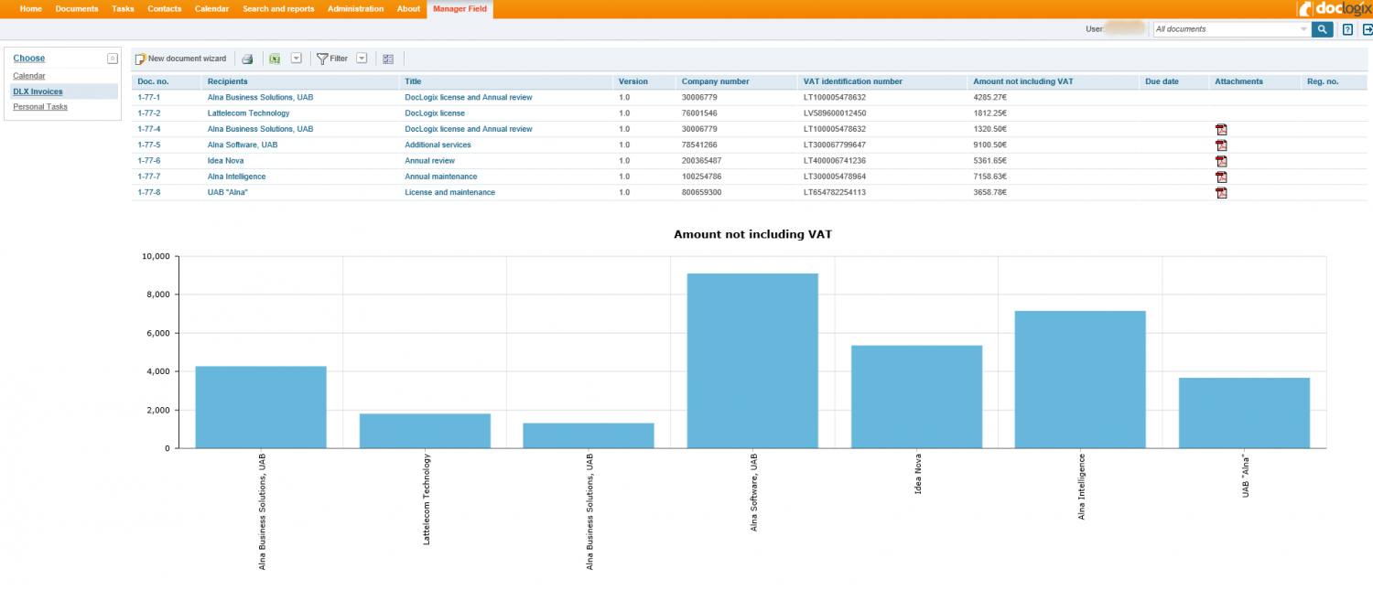Sort by VAT identification number column header
Screen dimensions: 1373x590
[x=853, y=81]
